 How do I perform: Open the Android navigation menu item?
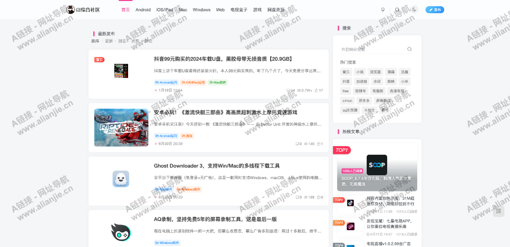pos(143,10)
